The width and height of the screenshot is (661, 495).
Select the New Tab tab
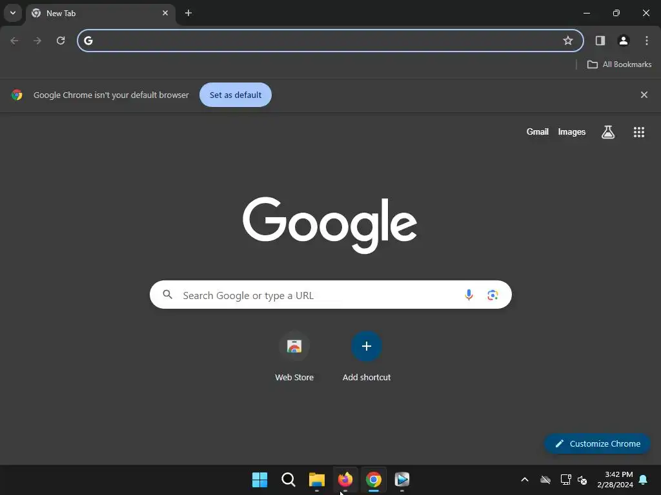(x=100, y=14)
